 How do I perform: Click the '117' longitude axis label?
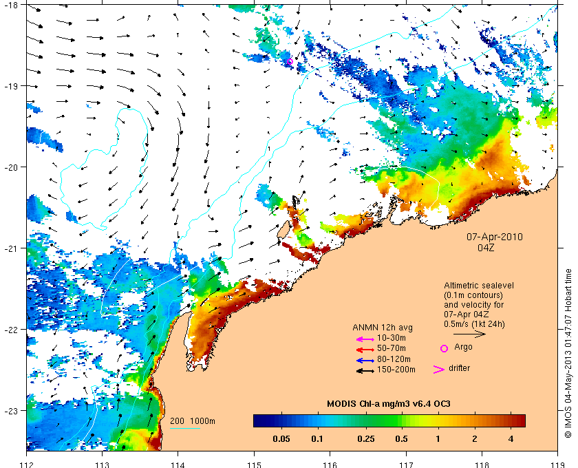406,465
